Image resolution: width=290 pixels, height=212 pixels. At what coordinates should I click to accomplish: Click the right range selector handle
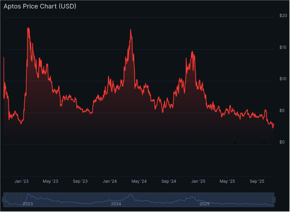(x=274, y=199)
